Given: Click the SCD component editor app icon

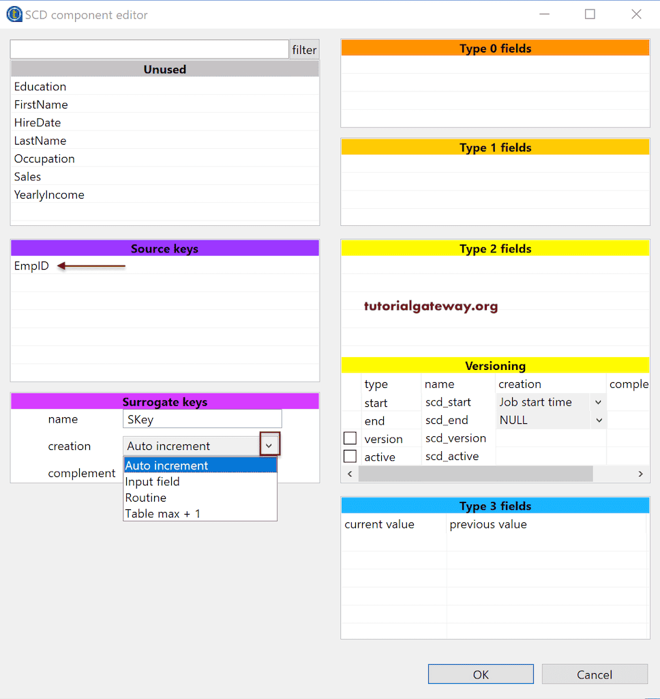Looking at the screenshot, I should pyautogui.click(x=14, y=14).
